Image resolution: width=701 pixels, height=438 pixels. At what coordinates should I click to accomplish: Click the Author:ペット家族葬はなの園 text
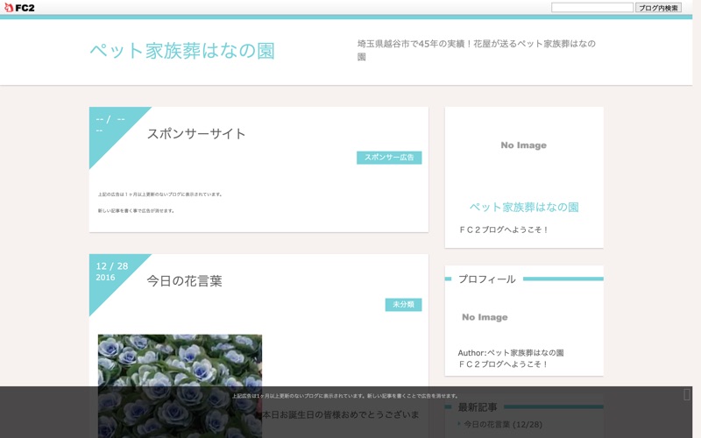(511, 353)
